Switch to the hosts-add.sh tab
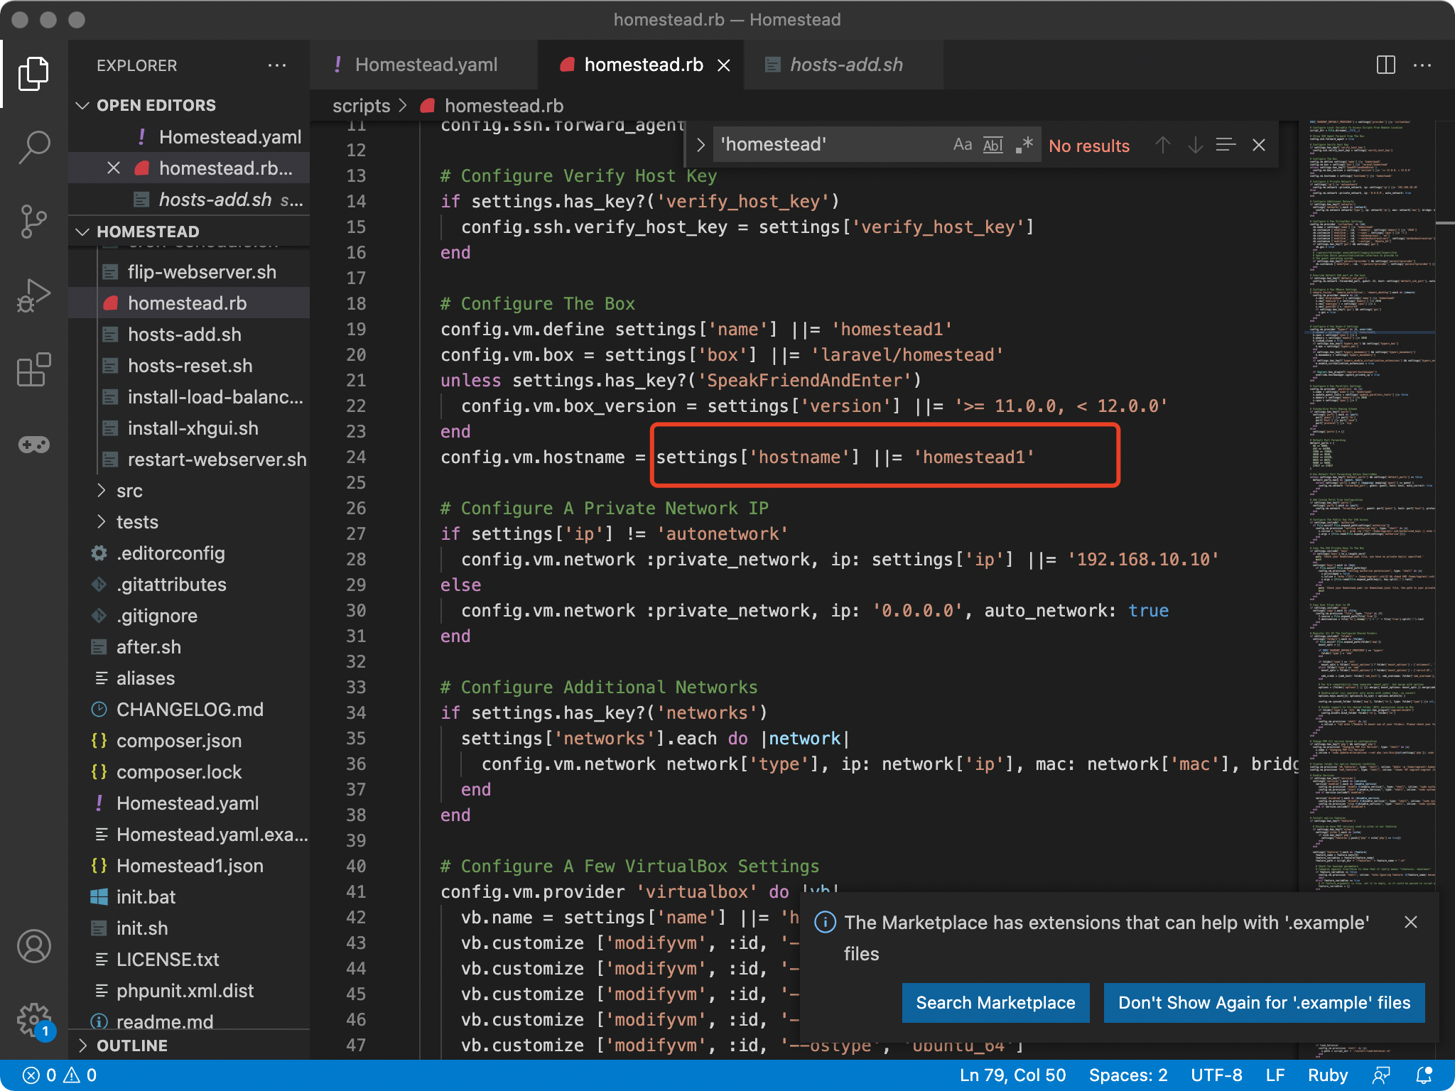The image size is (1455, 1091). [x=844, y=65]
